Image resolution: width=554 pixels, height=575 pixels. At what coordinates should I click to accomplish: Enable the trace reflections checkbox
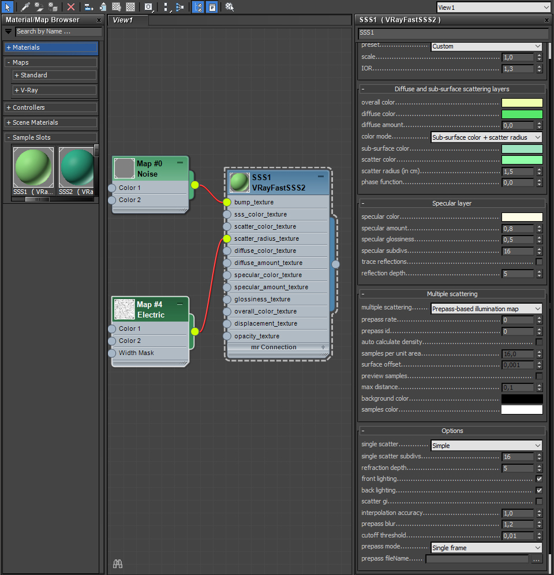(539, 262)
